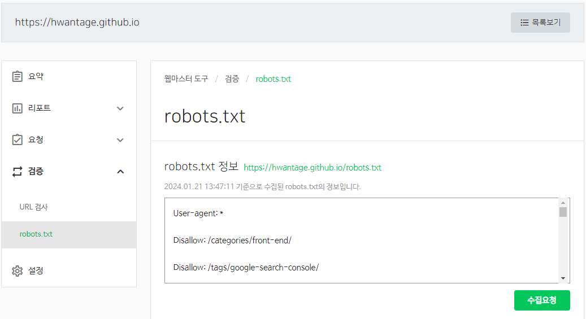
Task: Click the textbox scrollbar up arrow
Action: point(563,203)
